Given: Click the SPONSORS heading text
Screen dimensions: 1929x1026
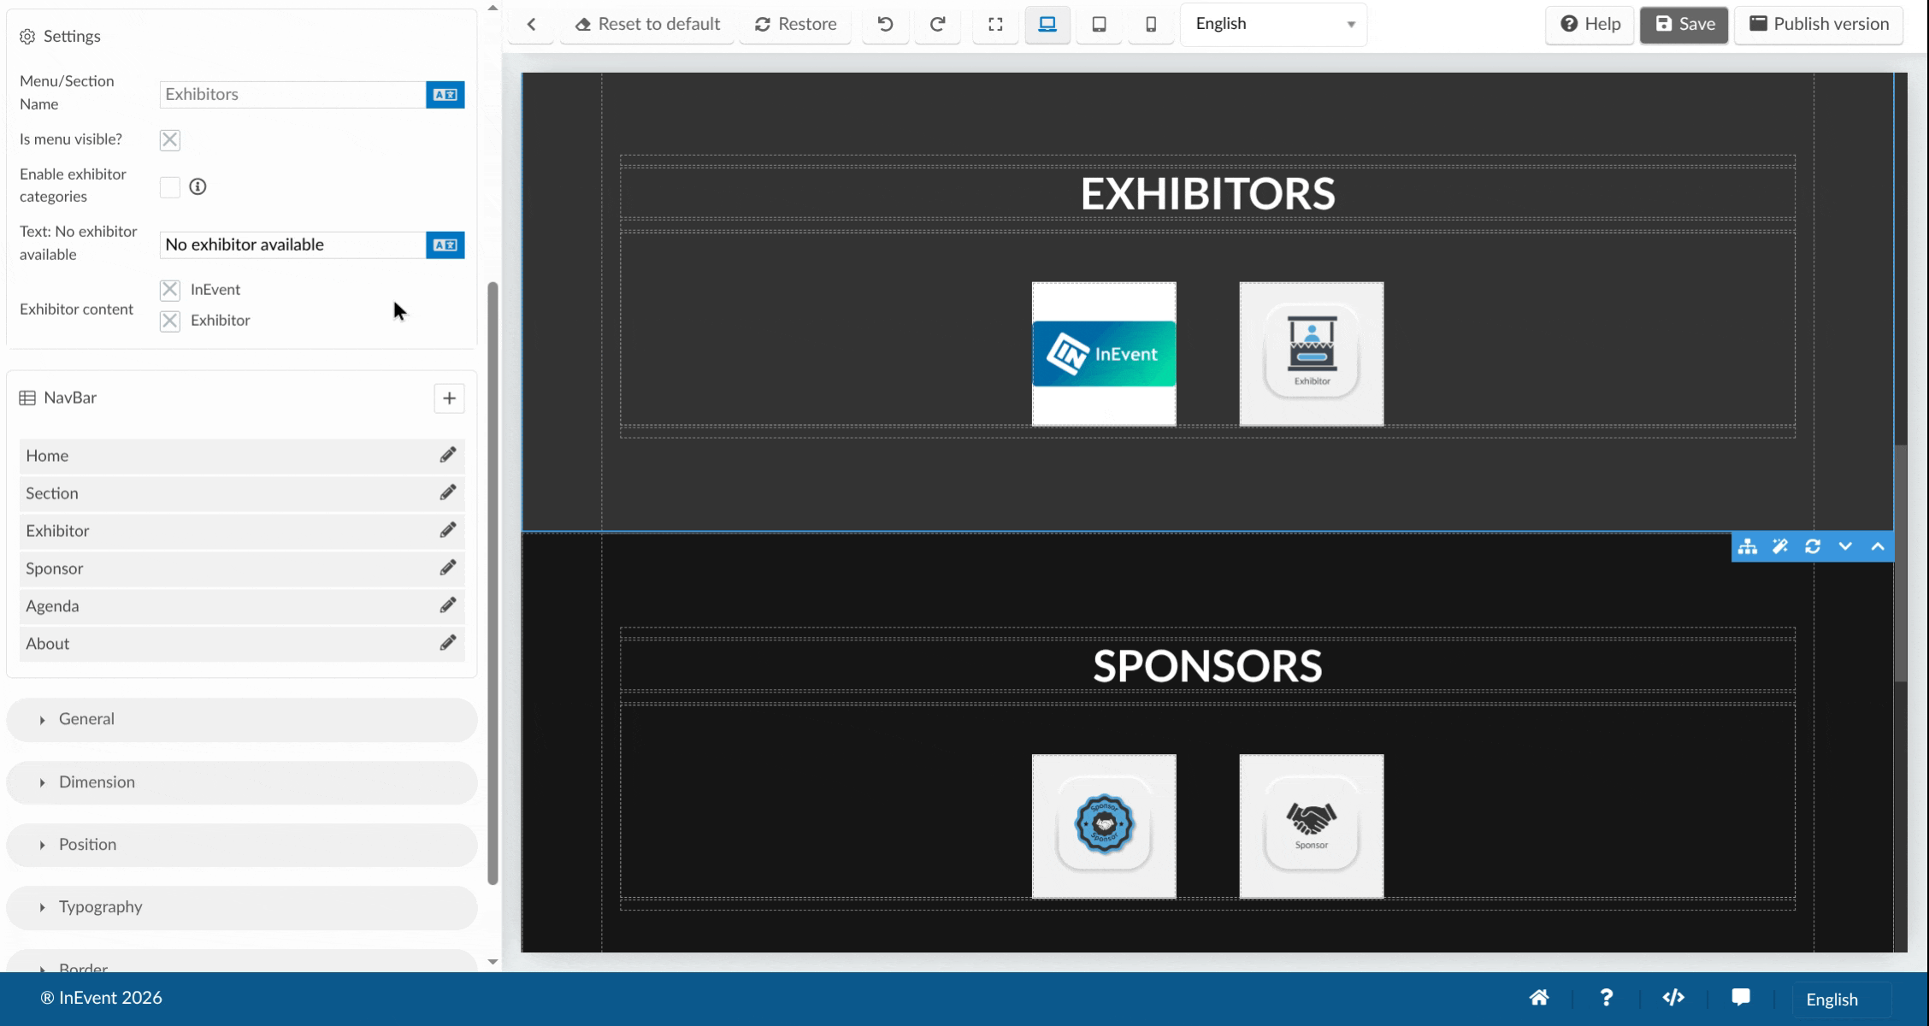Looking at the screenshot, I should pos(1207,666).
